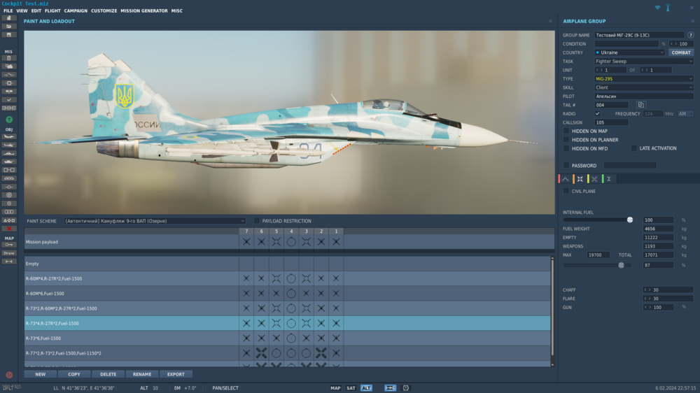Click the clock icon in status bar

pyautogui.click(x=406, y=388)
